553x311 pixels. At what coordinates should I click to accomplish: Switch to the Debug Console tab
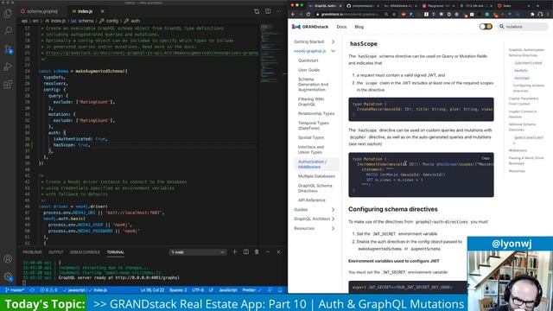click(x=85, y=252)
